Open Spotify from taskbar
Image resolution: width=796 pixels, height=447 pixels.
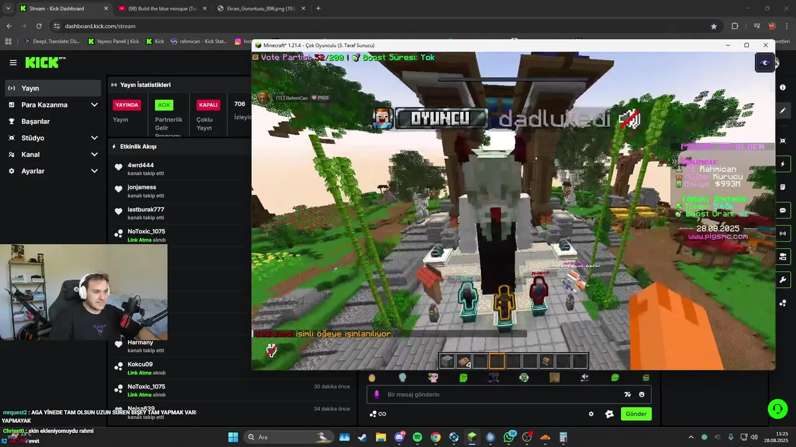click(417, 437)
